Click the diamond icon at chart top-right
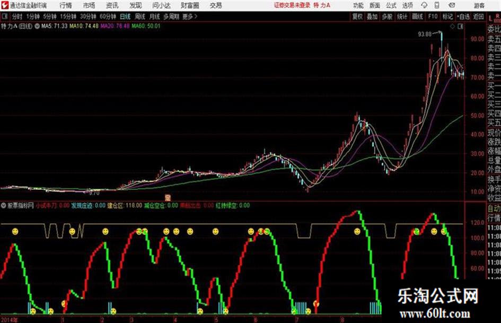Image resolution: width=501 pixels, height=323 pixels. 452,27
